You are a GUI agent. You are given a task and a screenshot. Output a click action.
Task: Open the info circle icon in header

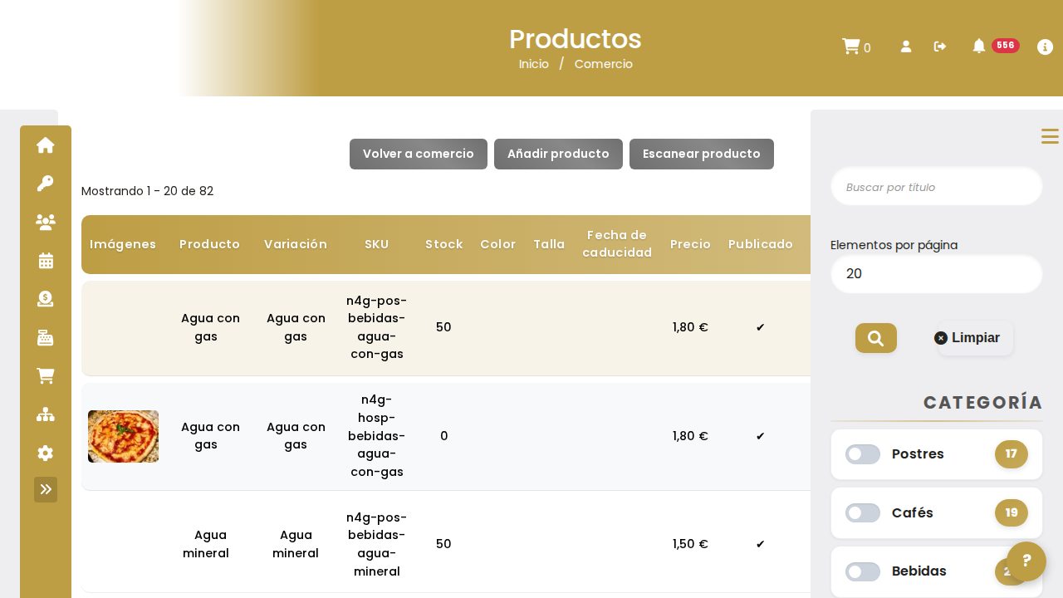[x=1046, y=47]
